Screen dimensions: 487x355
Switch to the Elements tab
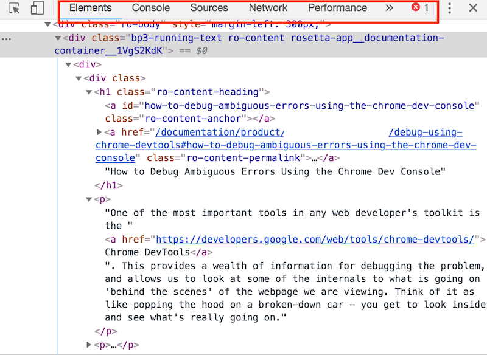[x=90, y=8]
